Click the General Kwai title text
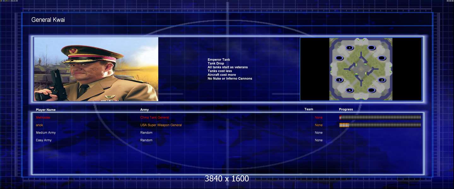 tap(48, 20)
